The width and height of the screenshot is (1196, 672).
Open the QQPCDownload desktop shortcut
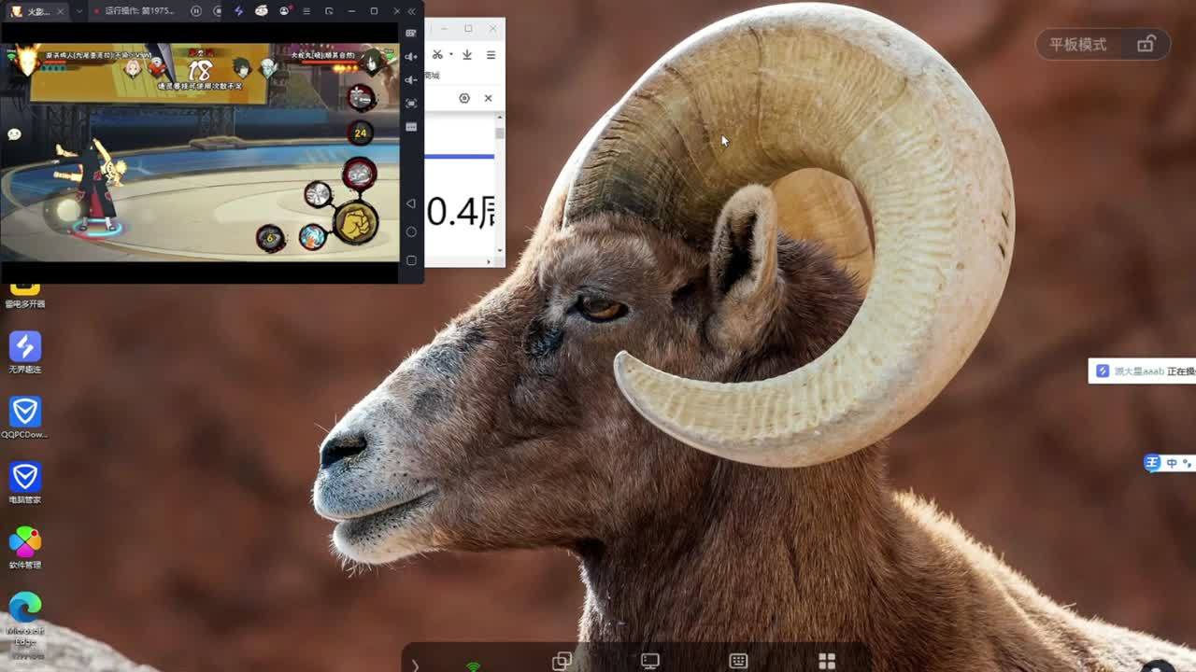click(x=25, y=417)
